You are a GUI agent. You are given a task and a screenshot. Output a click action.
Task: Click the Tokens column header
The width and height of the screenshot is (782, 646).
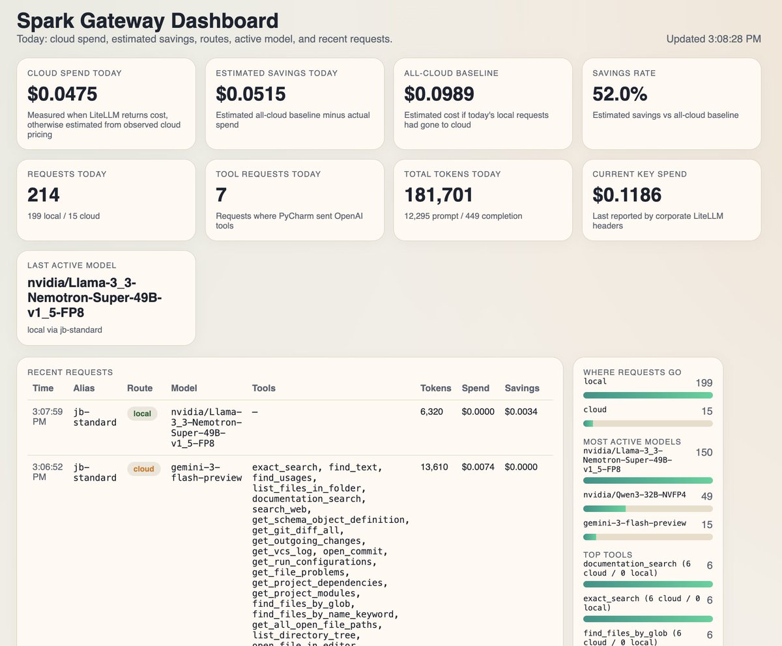(436, 388)
